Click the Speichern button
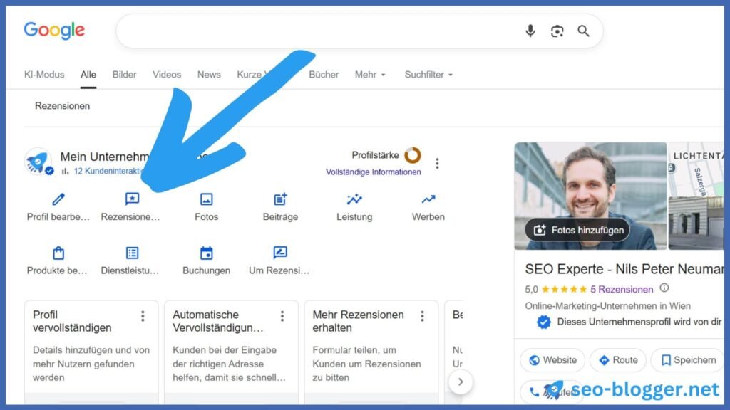Image resolution: width=730 pixels, height=410 pixels. (688, 360)
